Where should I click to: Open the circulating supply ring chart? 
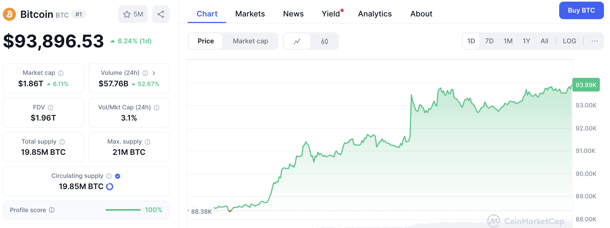[x=110, y=187]
